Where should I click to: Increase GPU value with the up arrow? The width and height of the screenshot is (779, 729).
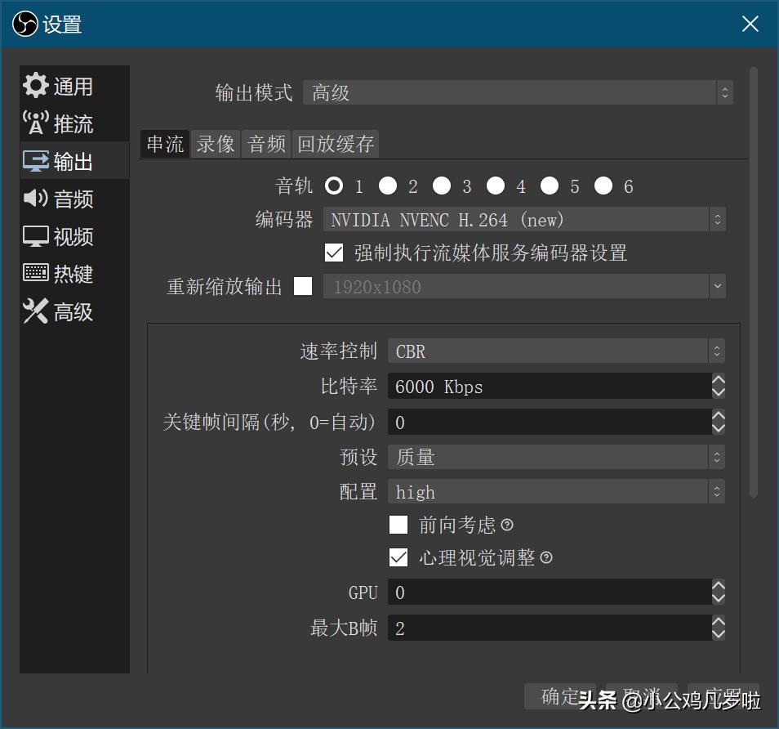click(x=719, y=586)
